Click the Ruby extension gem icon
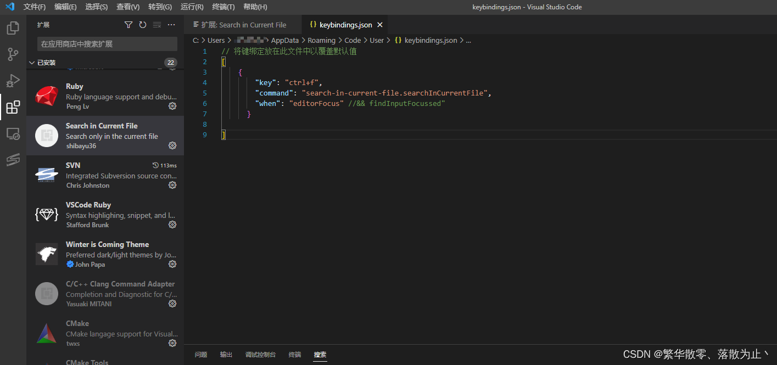Viewport: 777px width, 365px height. tap(47, 96)
